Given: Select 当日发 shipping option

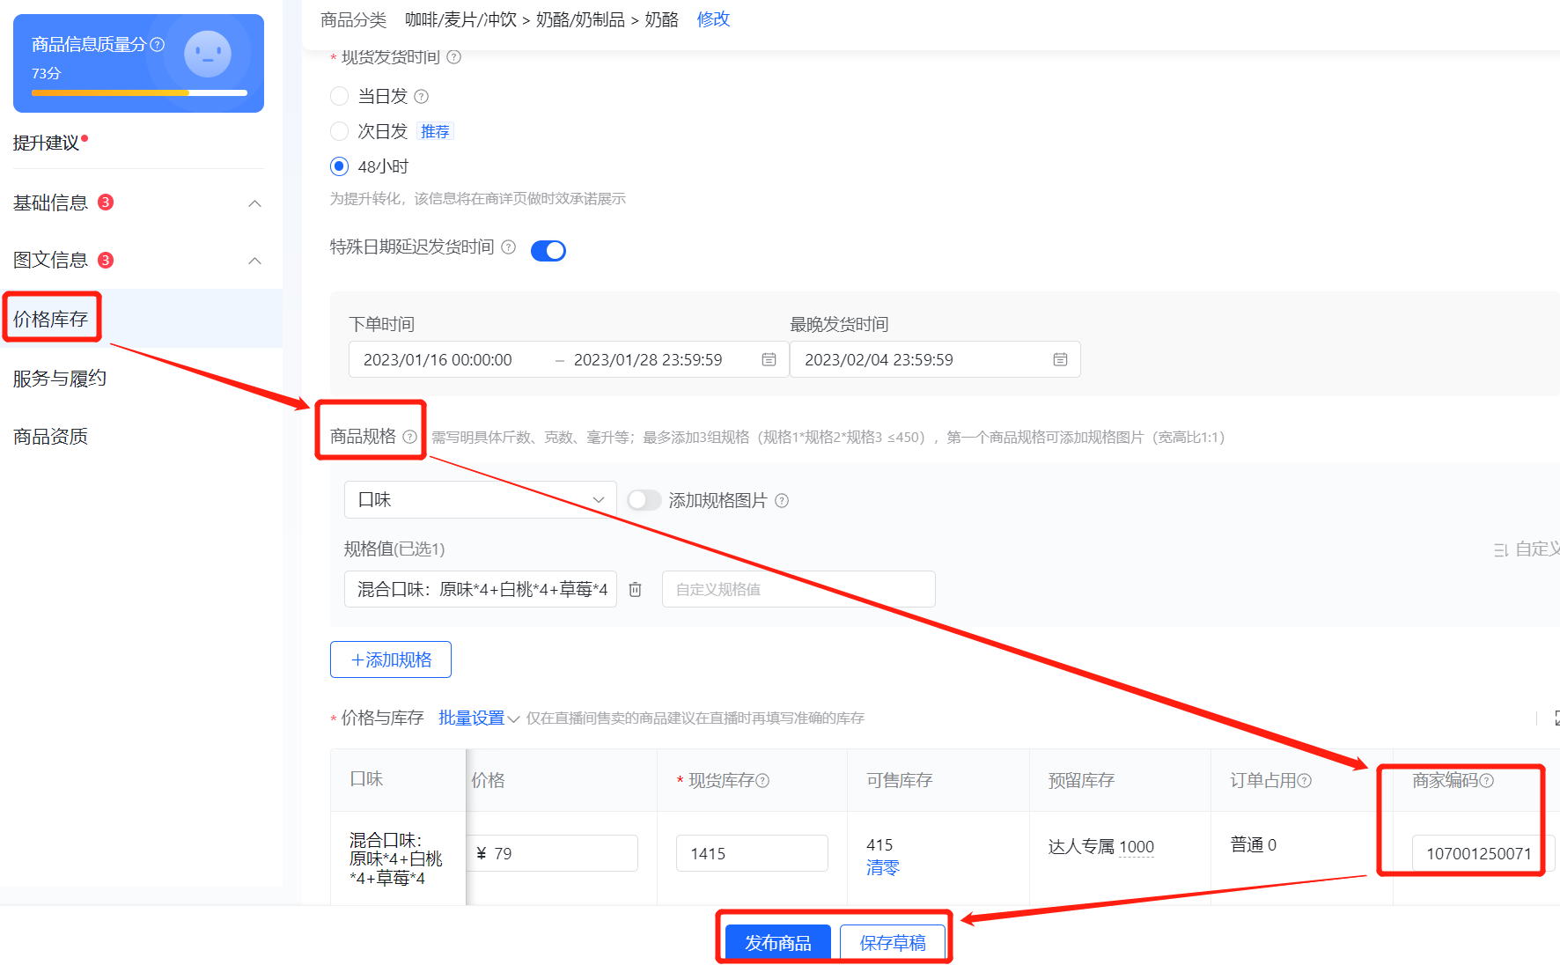Looking at the screenshot, I should pyautogui.click(x=339, y=96).
